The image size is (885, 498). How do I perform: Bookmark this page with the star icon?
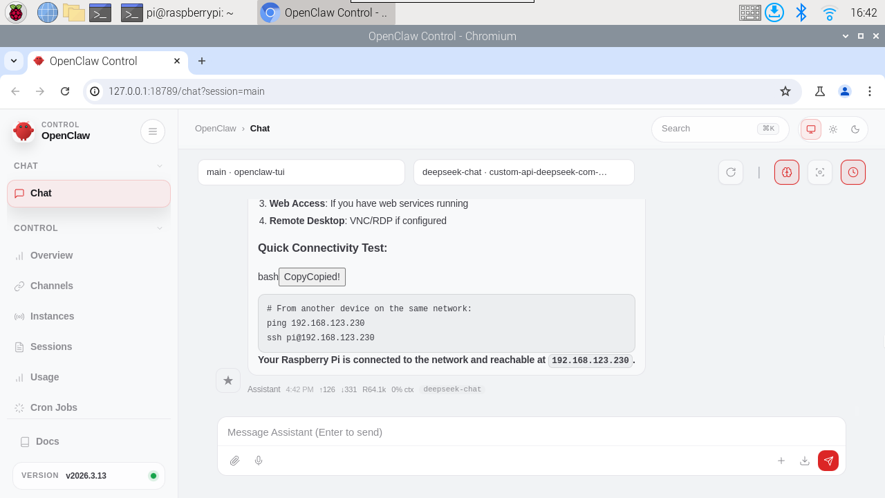[785, 91]
